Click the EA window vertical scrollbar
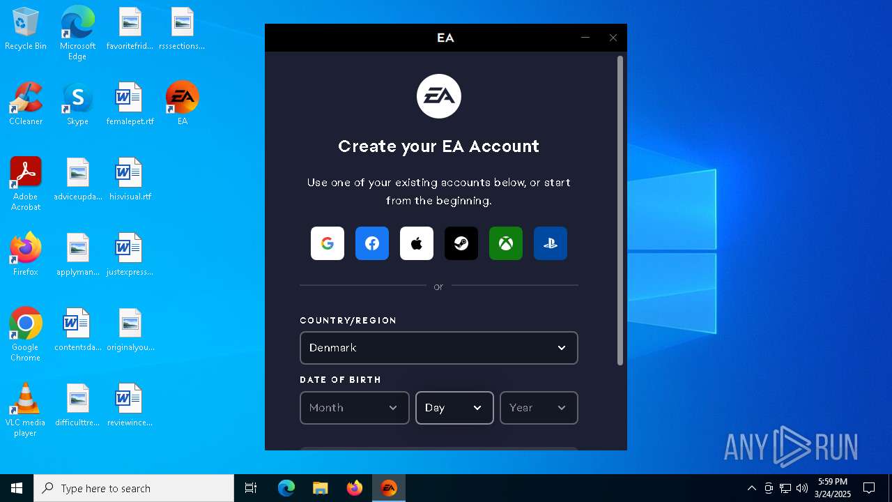Image resolution: width=892 pixels, height=502 pixels. coord(620,211)
